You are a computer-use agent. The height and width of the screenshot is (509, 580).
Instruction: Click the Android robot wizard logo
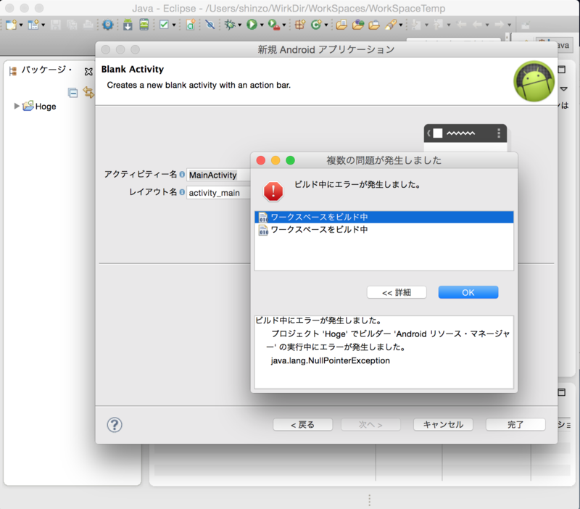[x=534, y=81]
